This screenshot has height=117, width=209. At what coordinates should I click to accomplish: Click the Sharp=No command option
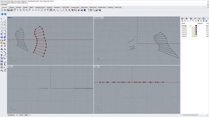coord(46,1)
